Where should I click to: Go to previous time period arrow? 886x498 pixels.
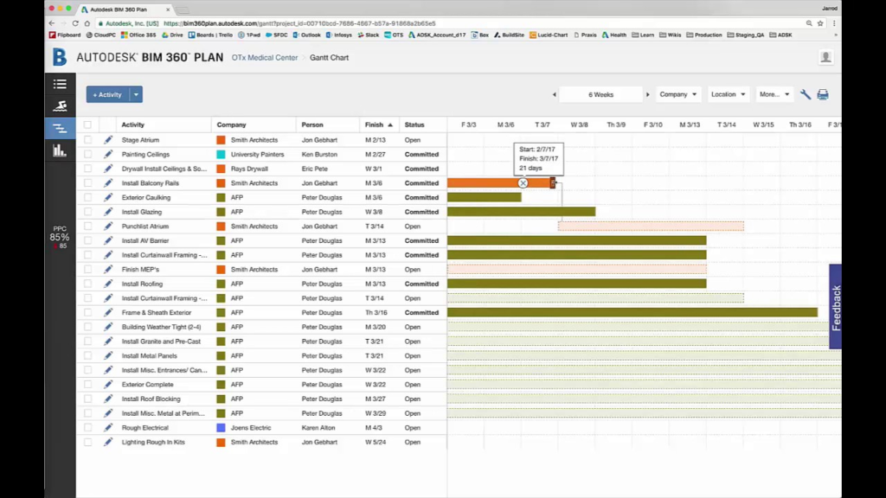coord(555,95)
